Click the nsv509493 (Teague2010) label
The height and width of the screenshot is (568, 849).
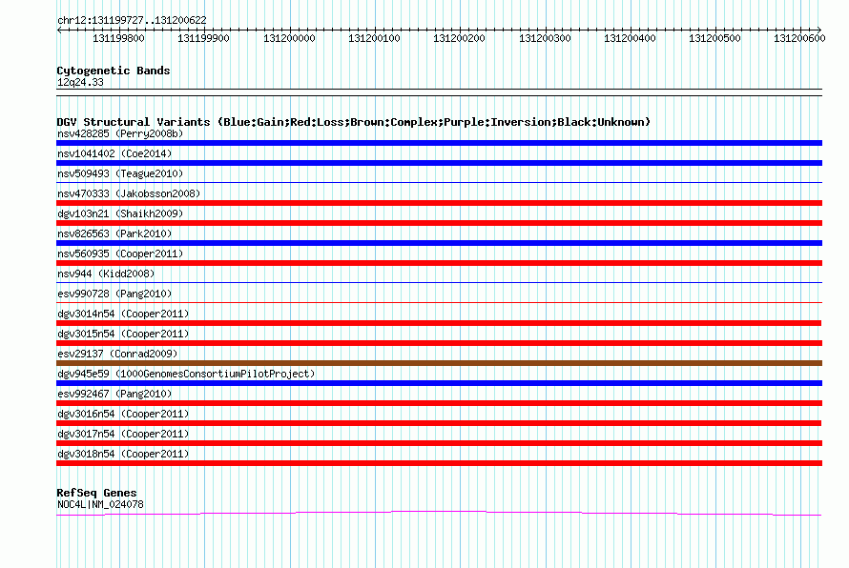[x=120, y=173]
